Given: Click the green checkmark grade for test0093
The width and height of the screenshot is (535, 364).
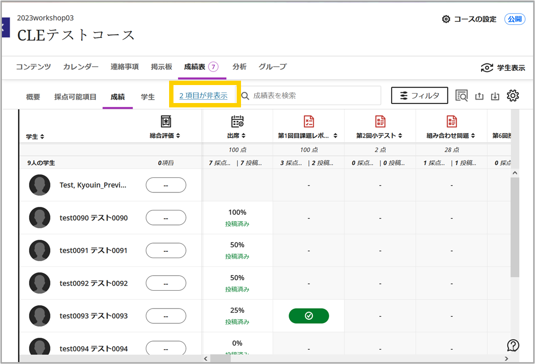Looking at the screenshot, I should (x=309, y=315).
